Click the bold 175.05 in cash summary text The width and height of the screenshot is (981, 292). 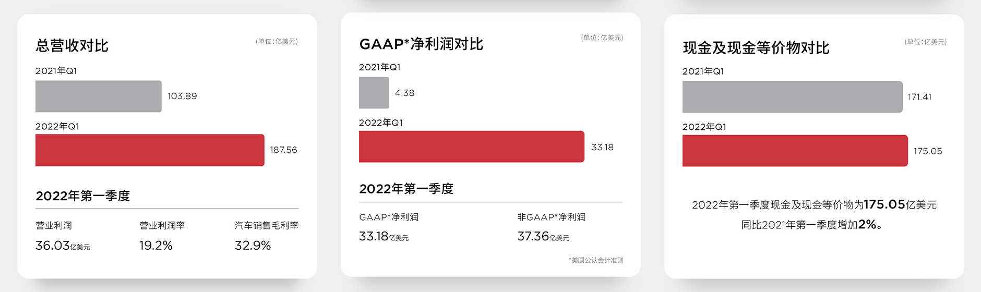[884, 204]
